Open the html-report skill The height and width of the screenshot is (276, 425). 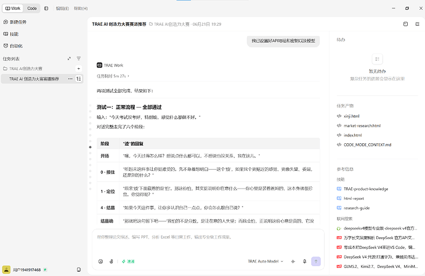(354, 199)
